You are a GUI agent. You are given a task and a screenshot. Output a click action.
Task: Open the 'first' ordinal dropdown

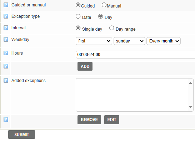pos(94,41)
